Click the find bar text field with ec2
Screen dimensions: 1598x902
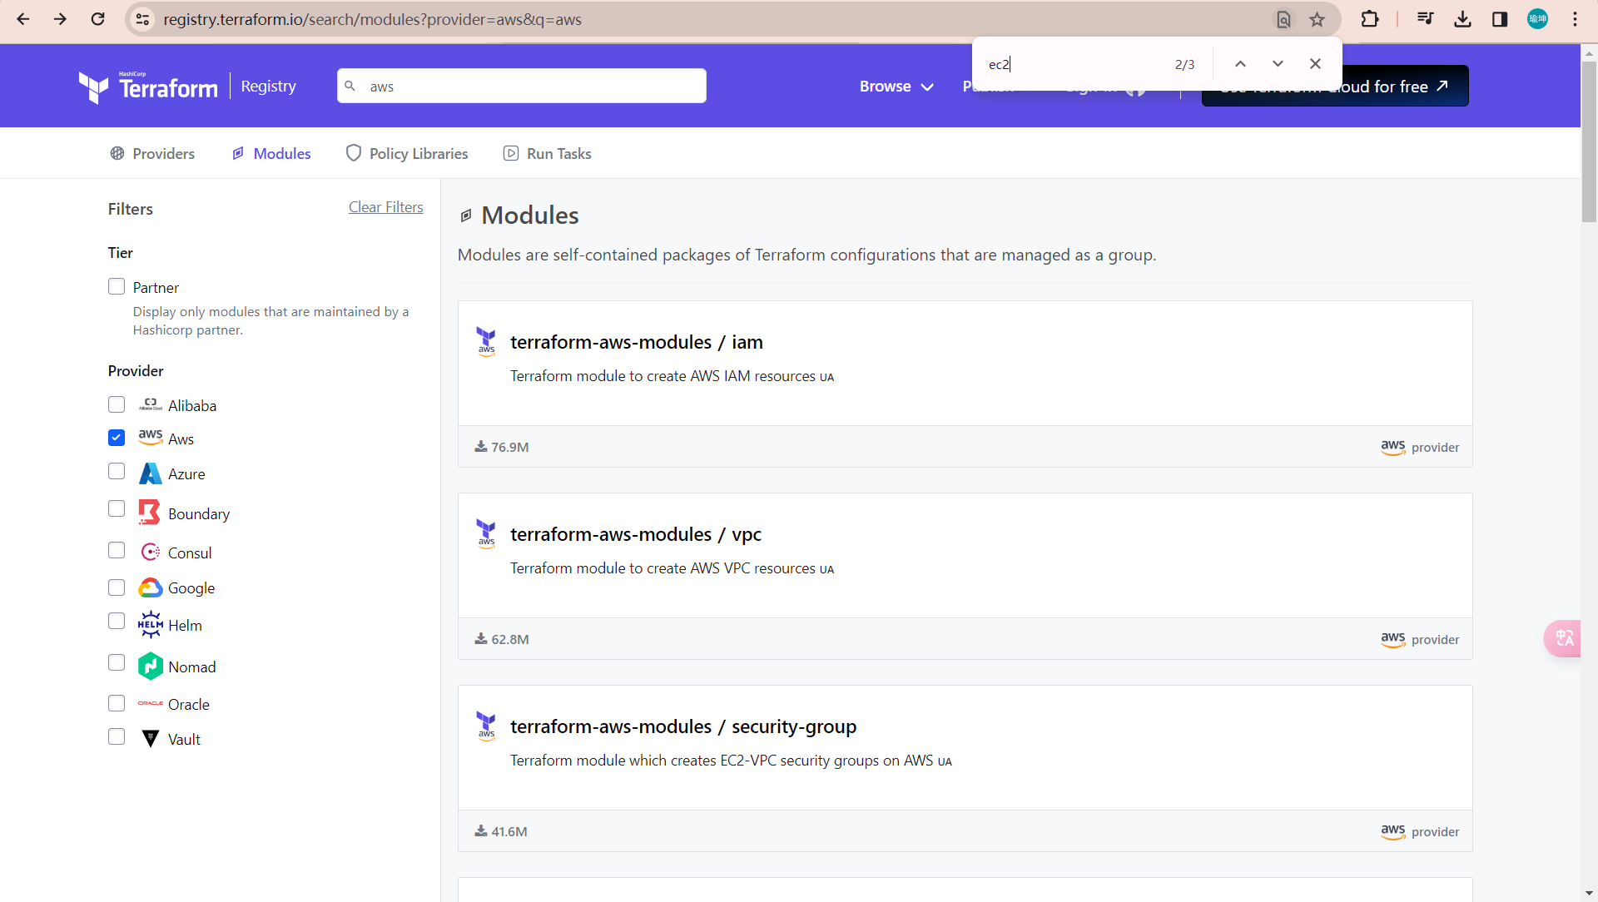pos(1074,64)
